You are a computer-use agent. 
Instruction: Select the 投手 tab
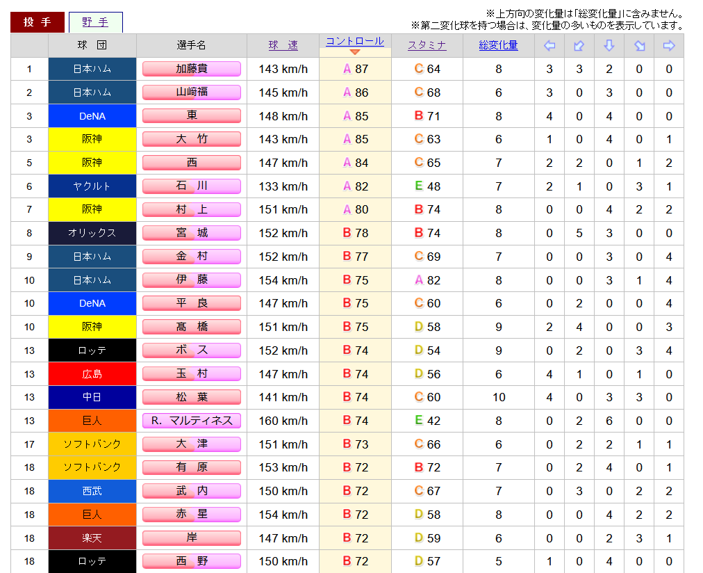point(38,22)
